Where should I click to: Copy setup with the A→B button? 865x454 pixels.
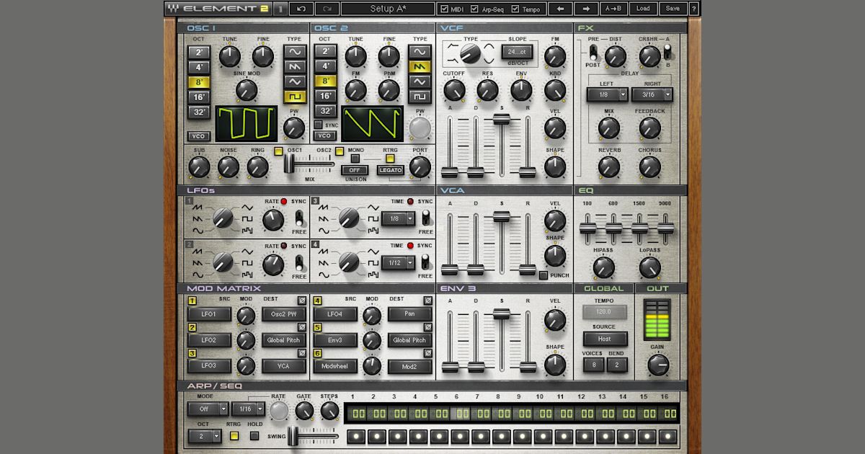(x=613, y=9)
